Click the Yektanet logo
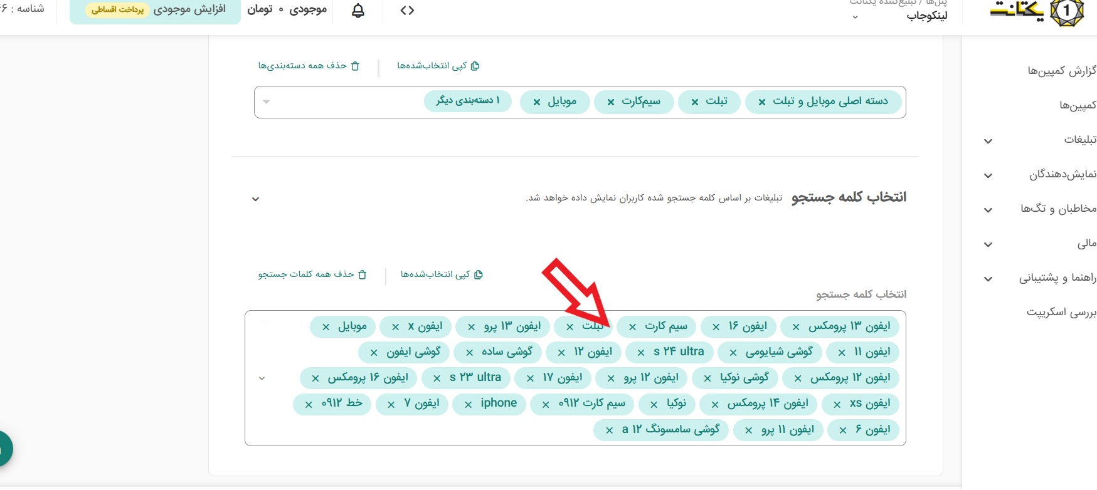 [x=1037, y=13]
